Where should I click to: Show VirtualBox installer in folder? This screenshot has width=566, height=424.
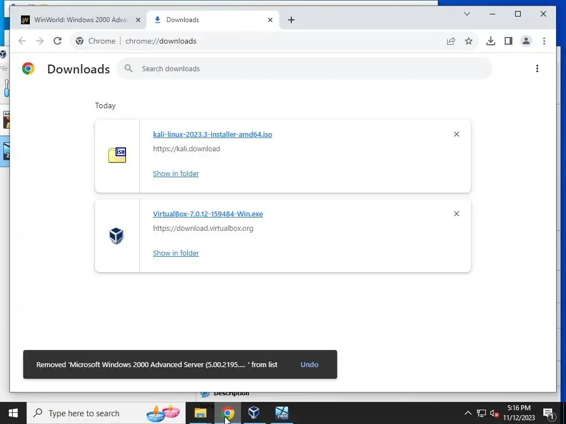click(176, 253)
